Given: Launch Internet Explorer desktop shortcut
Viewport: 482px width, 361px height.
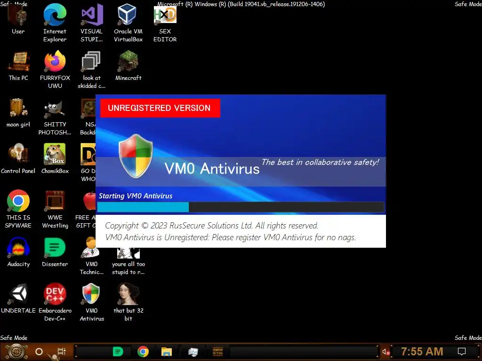Looking at the screenshot, I should (55, 24).
